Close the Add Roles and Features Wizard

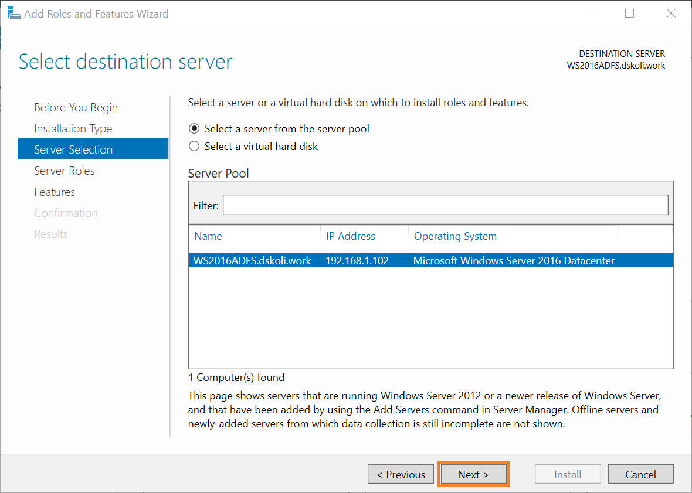671,13
